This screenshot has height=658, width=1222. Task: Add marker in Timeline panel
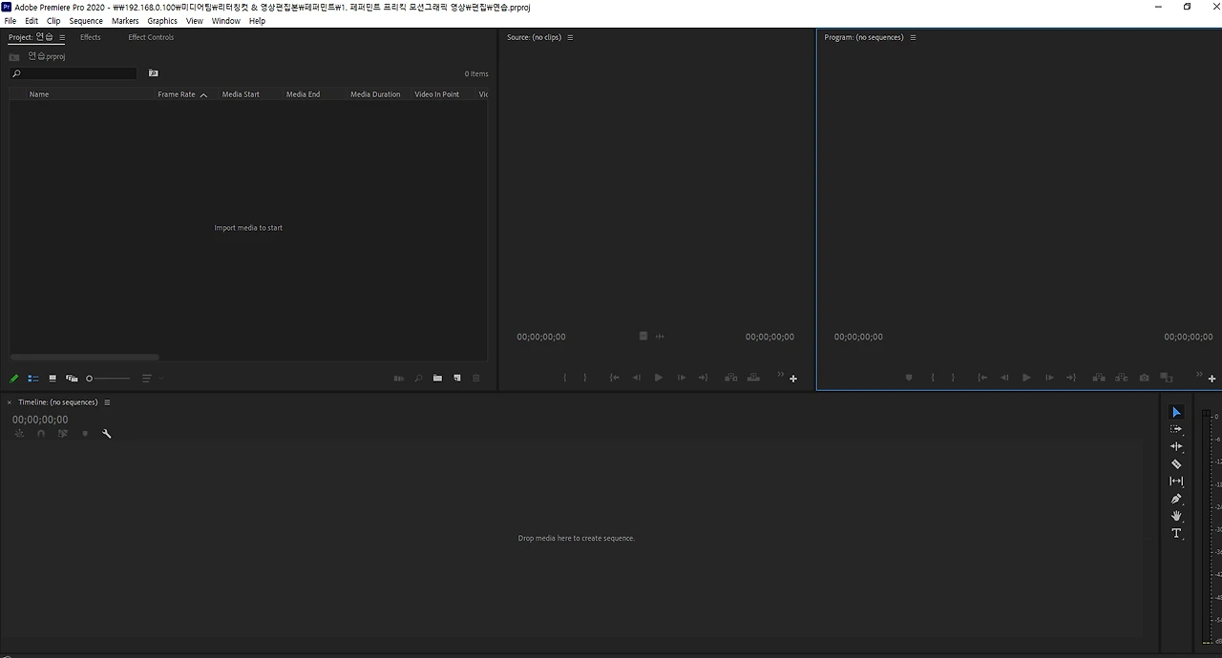pos(85,434)
